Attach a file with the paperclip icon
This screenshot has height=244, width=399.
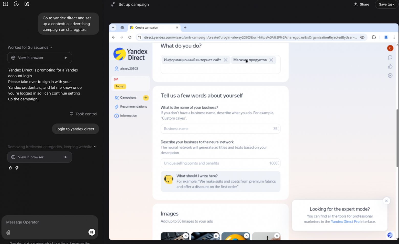click(x=8, y=233)
